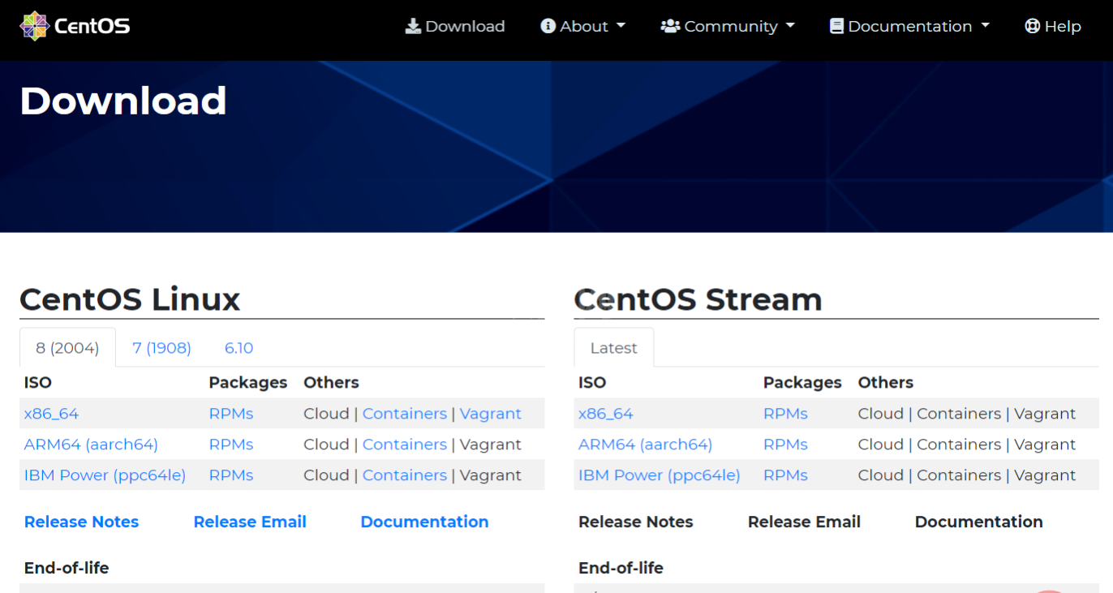The width and height of the screenshot is (1113, 593).
Task: Open Vagrant link in CentOS Linux x86_64 row
Action: point(491,414)
